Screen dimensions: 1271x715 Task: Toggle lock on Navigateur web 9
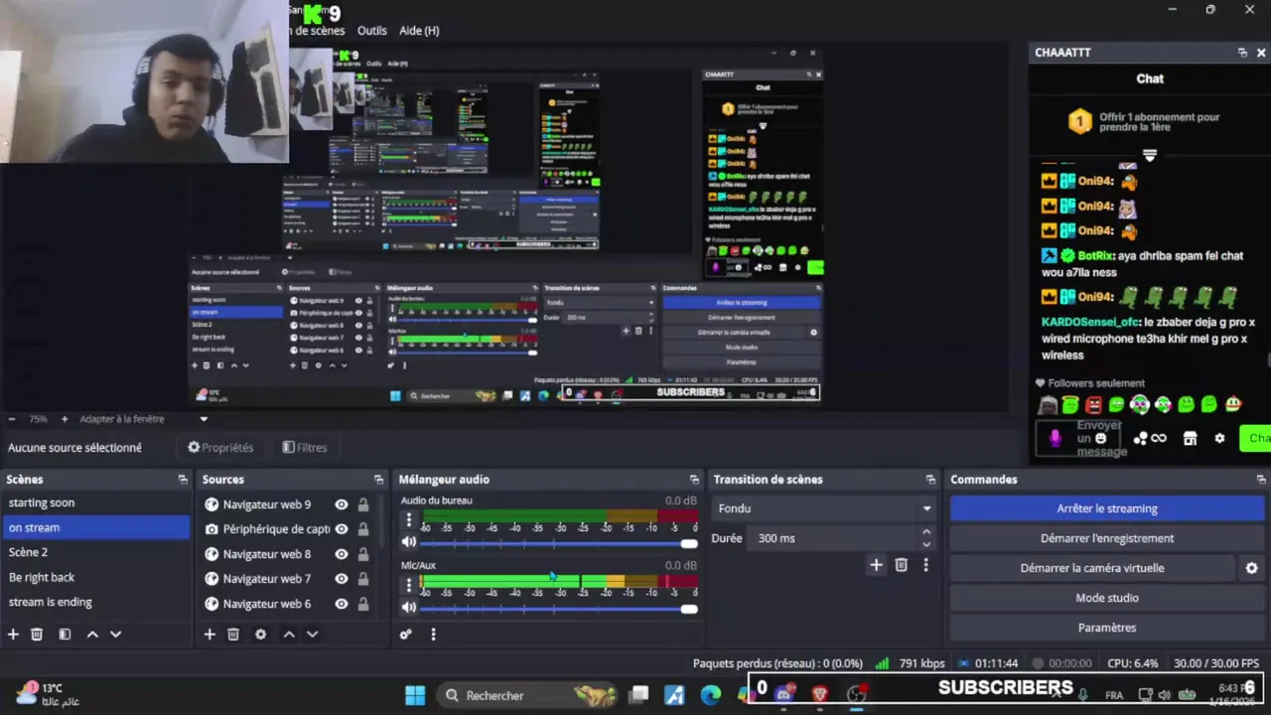[x=363, y=504]
